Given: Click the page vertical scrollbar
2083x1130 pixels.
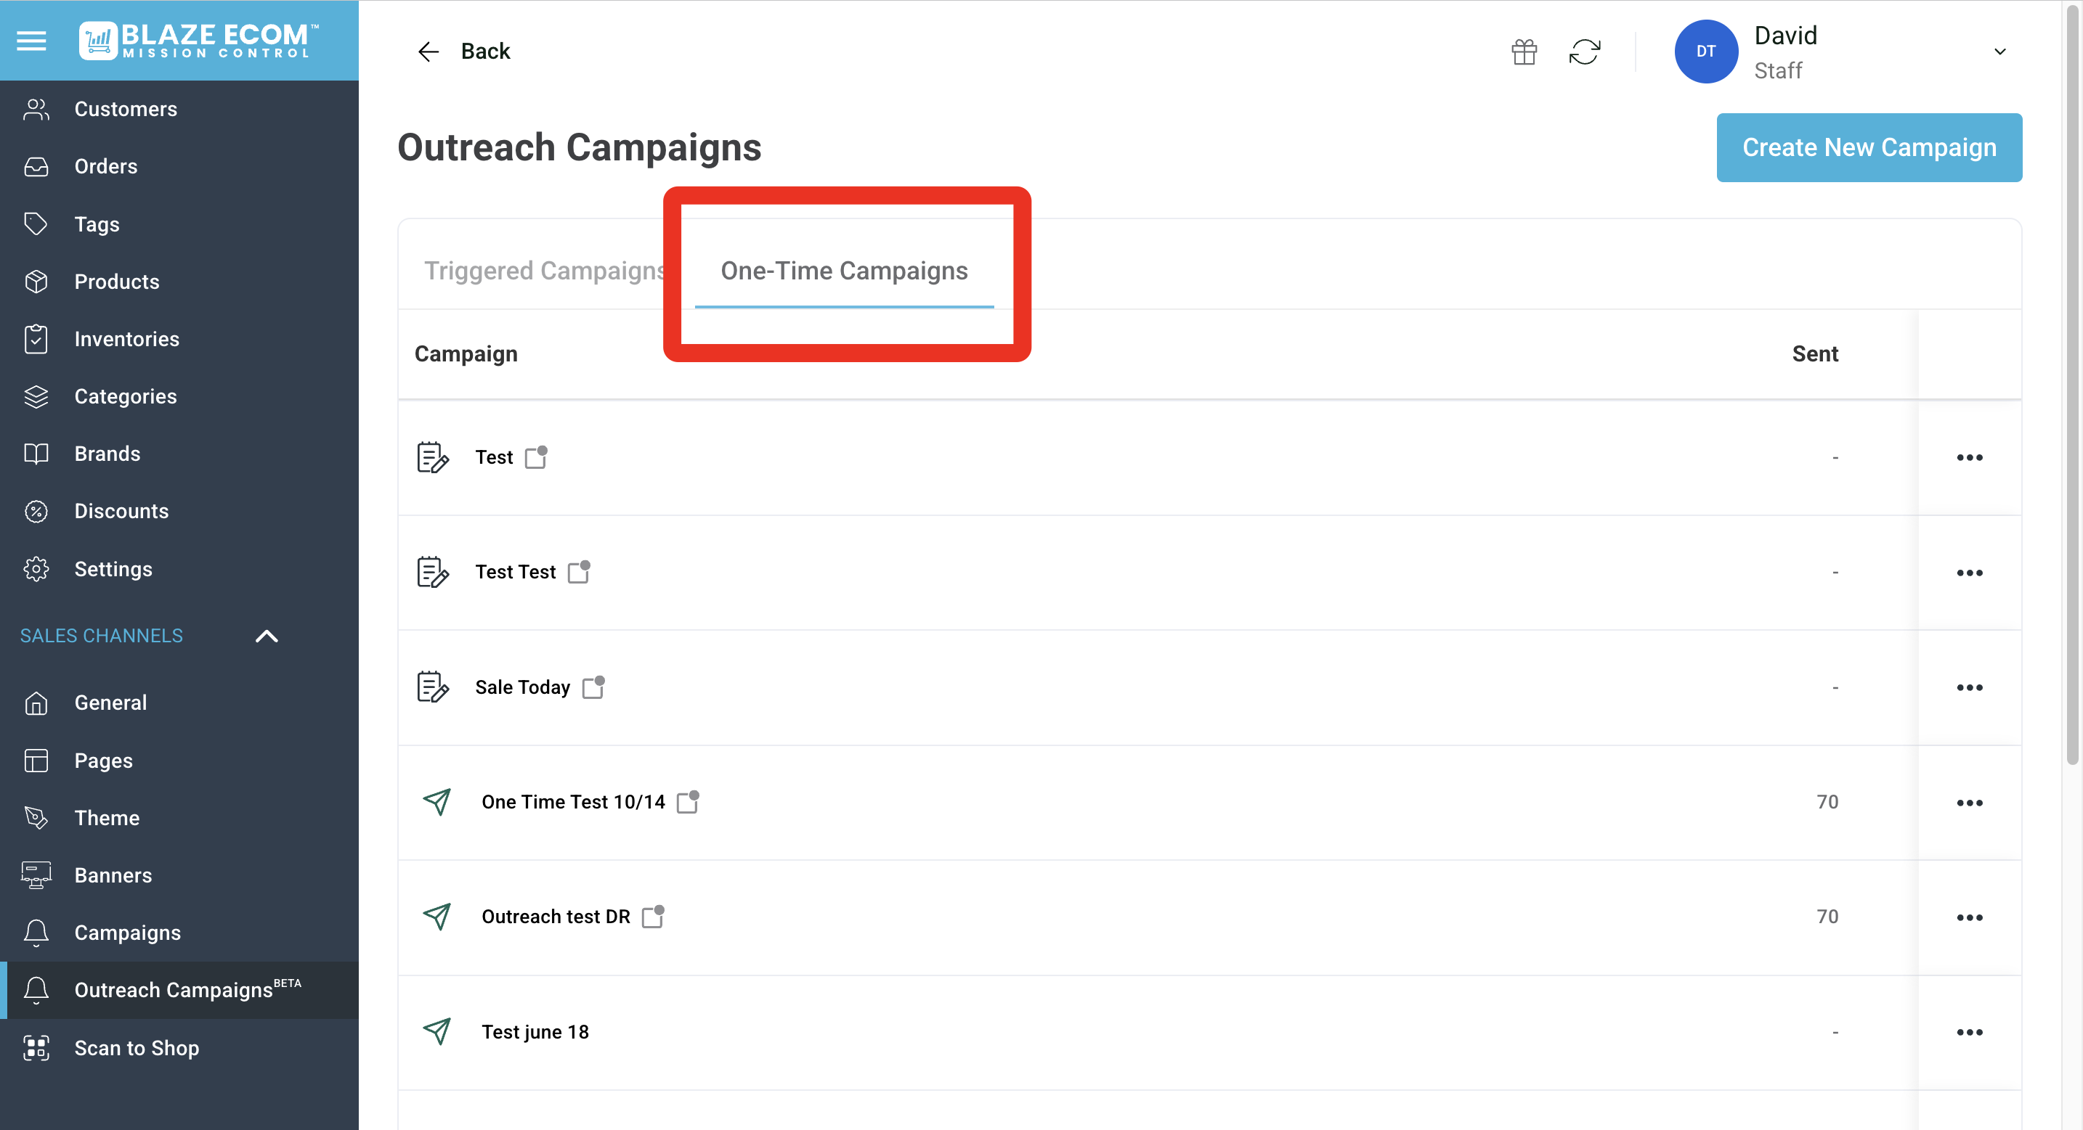Looking at the screenshot, I should click(x=2071, y=388).
